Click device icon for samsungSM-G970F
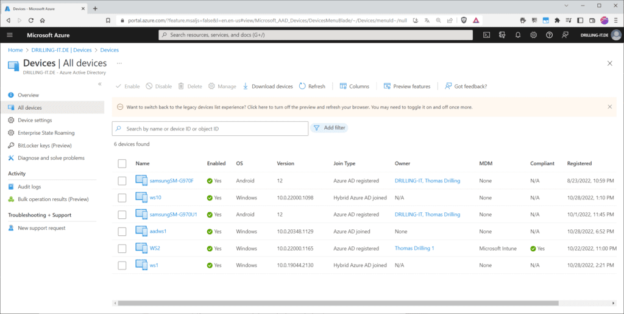Image resolution: width=624 pixels, height=314 pixels. pyautogui.click(x=141, y=180)
